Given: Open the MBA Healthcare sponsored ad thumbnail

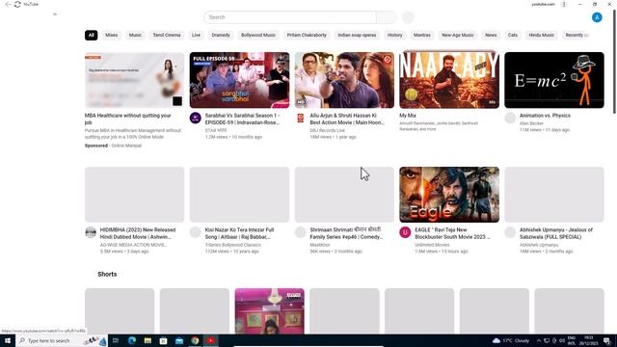Looking at the screenshot, I should (134, 80).
